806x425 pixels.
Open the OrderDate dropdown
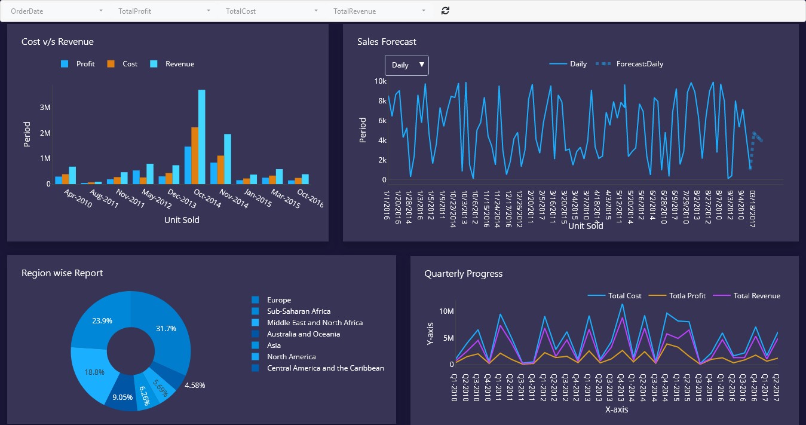(57, 11)
